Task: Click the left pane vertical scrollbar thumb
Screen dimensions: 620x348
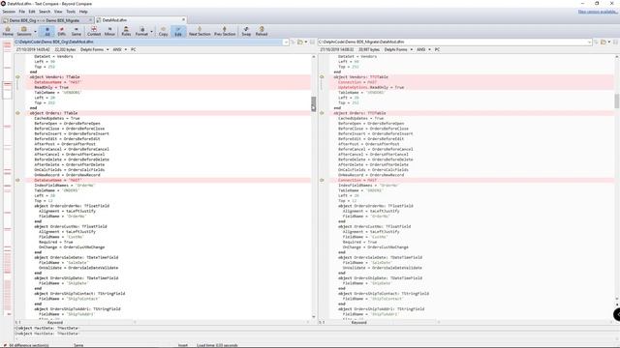Action: pyautogui.click(x=314, y=104)
